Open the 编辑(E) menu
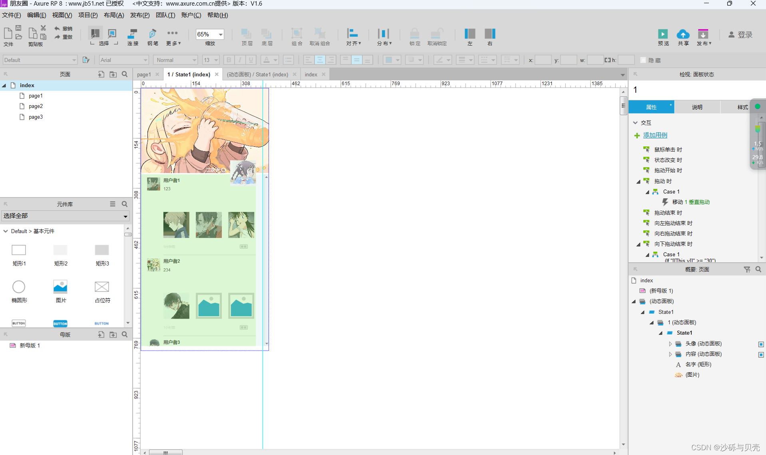Viewport: 766px width, 455px height. 36,15
